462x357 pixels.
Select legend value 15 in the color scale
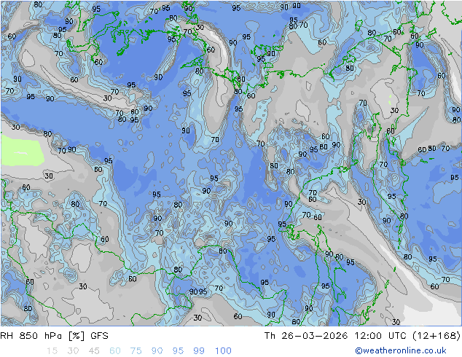pyautogui.click(x=52, y=350)
